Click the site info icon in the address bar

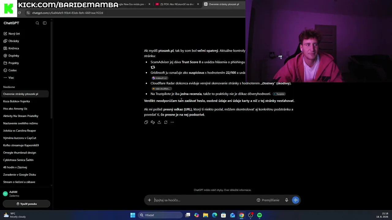coord(28,13)
